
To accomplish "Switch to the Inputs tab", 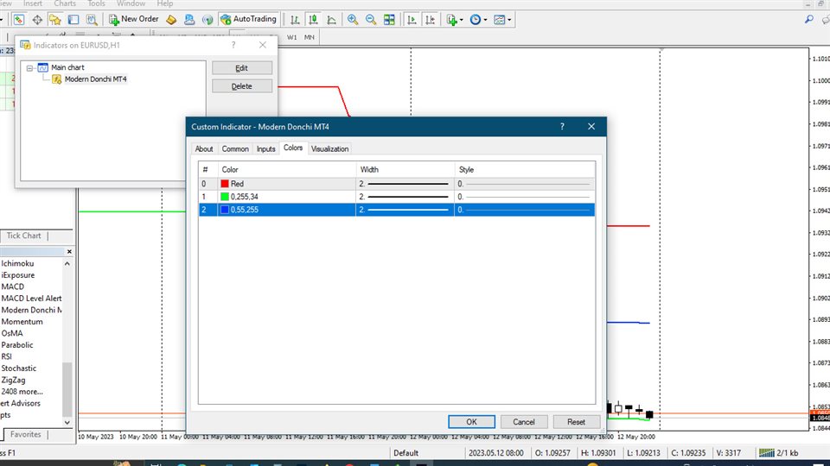I will tap(265, 148).
